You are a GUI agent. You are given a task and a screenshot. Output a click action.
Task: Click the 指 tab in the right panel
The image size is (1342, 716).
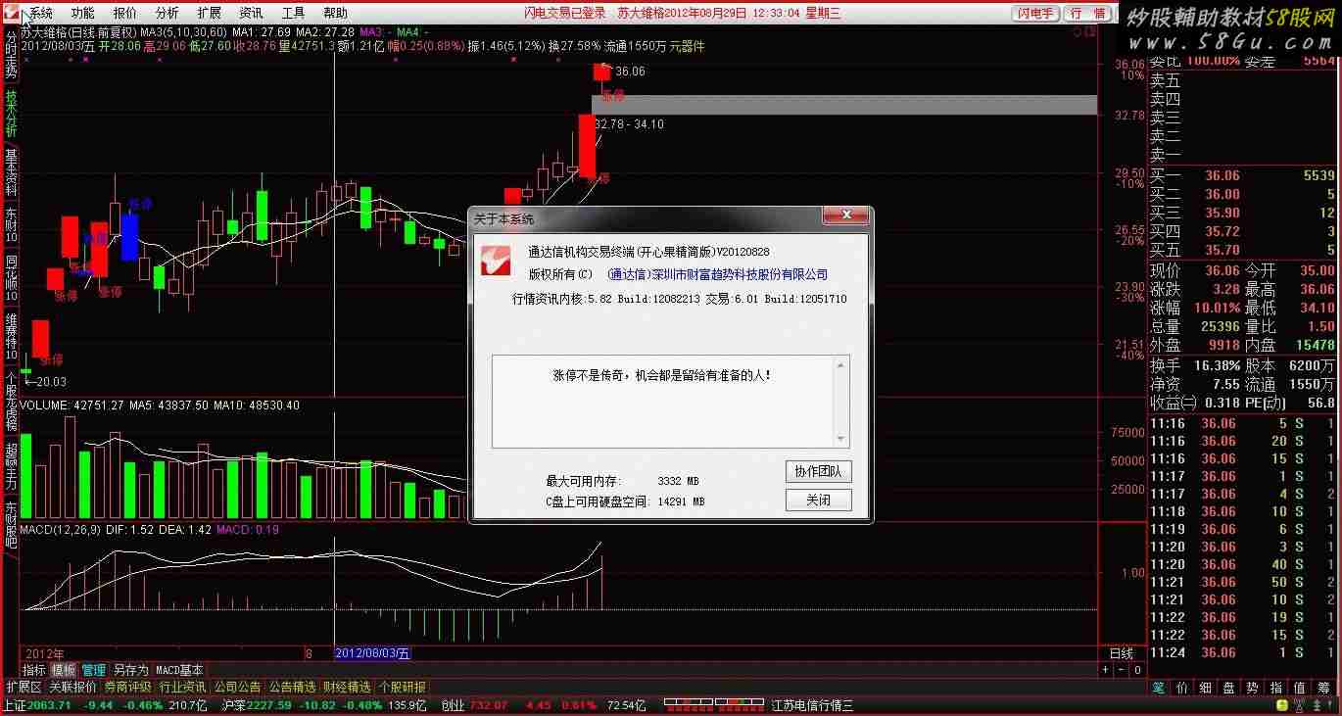tap(1276, 688)
